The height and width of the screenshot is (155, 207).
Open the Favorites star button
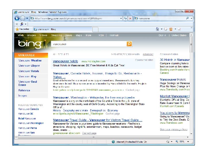[x=22, y=29]
